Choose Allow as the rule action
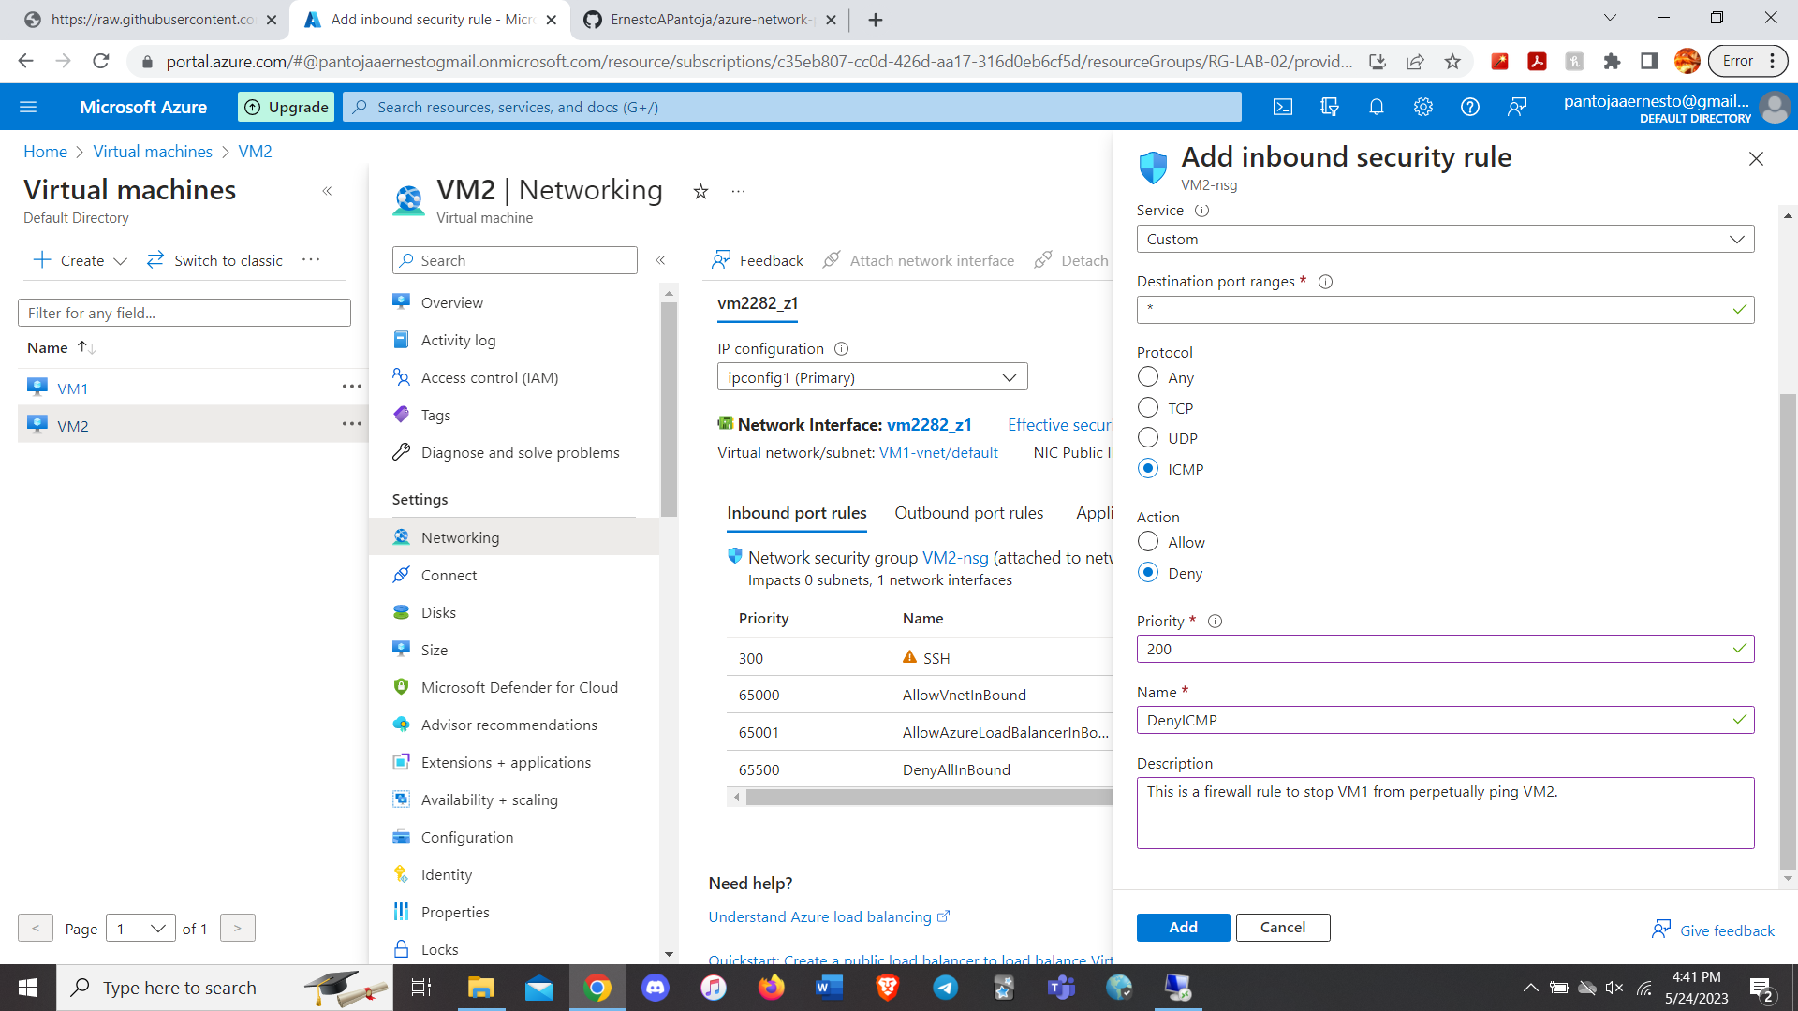The height and width of the screenshot is (1011, 1798). point(1147,541)
